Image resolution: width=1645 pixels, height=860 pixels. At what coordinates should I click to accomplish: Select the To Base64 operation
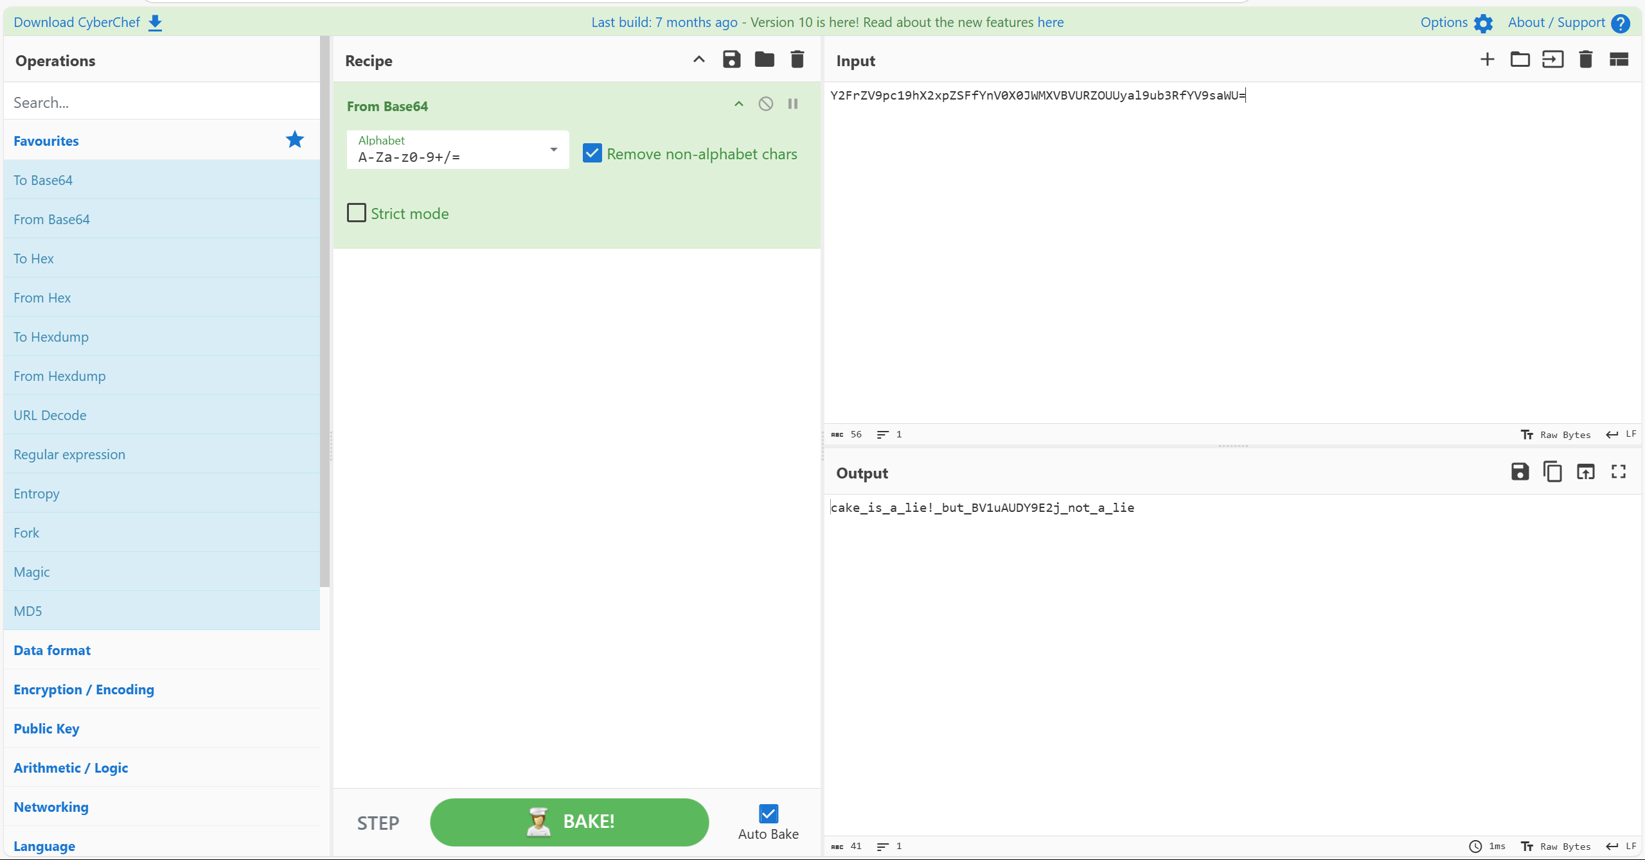tap(162, 180)
